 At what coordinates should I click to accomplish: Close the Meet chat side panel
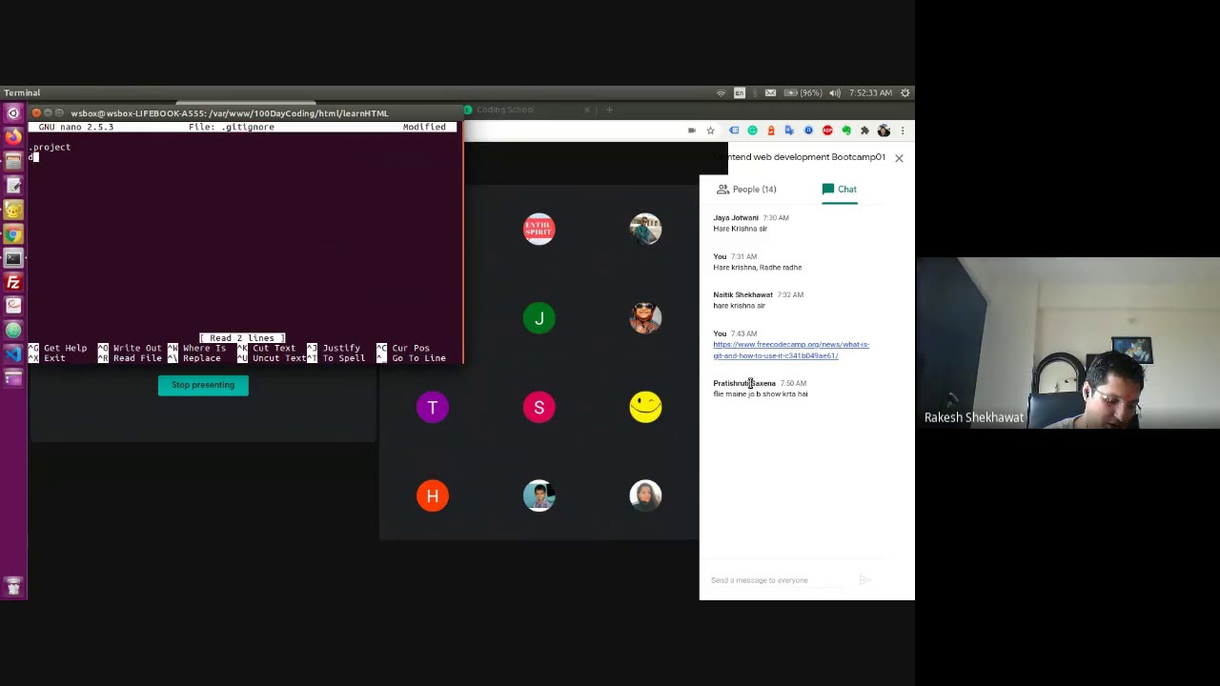click(x=899, y=158)
